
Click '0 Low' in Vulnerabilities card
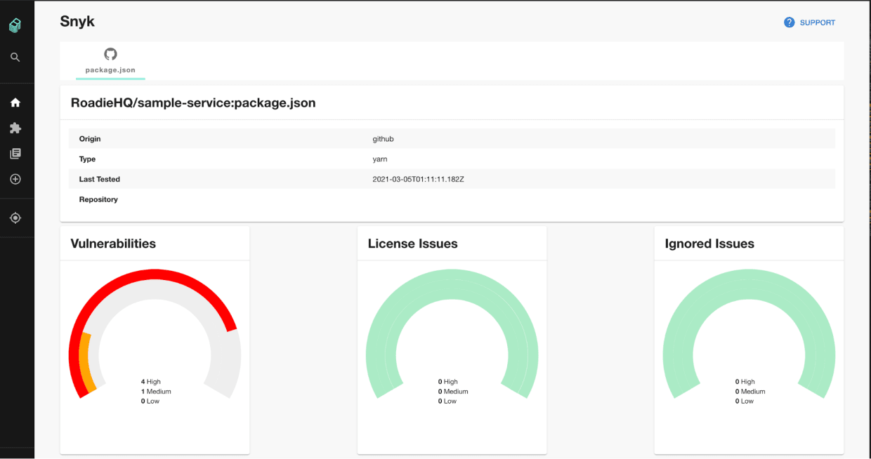(150, 401)
